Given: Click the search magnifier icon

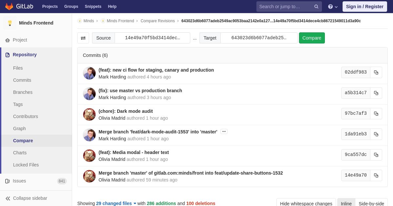Looking at the screenshot, I should click(x=316, y=7).
